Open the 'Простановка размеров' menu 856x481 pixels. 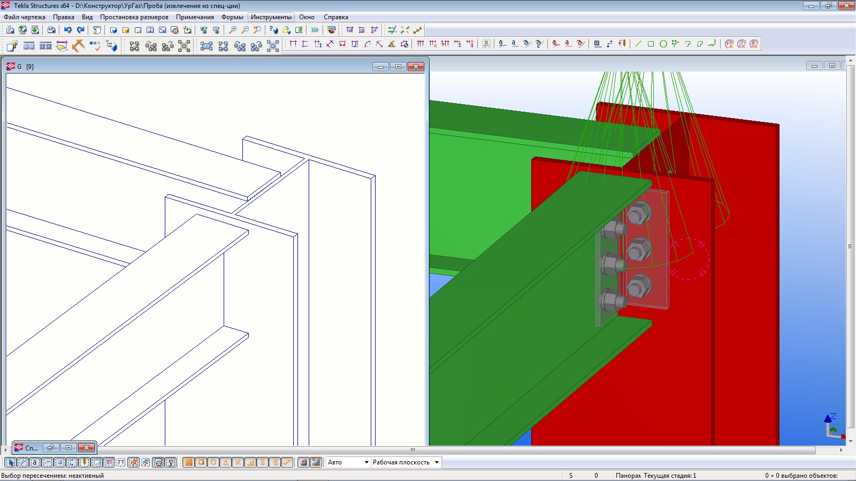click(x=134, y=17)
